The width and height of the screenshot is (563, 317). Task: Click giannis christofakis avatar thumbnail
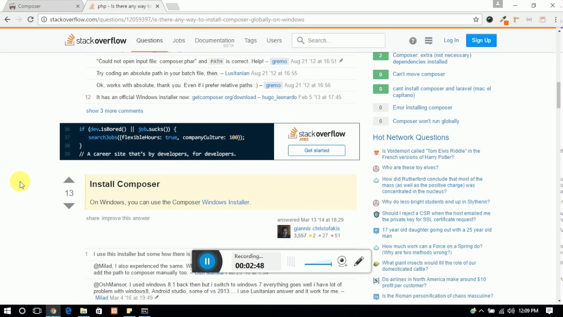tap(284, 232)
